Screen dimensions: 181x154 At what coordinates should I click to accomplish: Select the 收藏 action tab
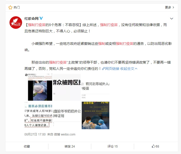point(27,146)
